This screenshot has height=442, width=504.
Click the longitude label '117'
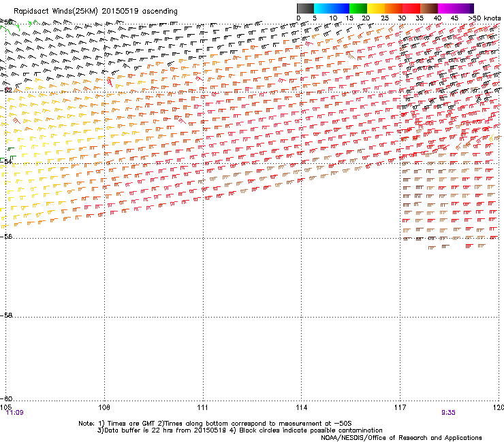pyautogui.click(x=400, y=407)
